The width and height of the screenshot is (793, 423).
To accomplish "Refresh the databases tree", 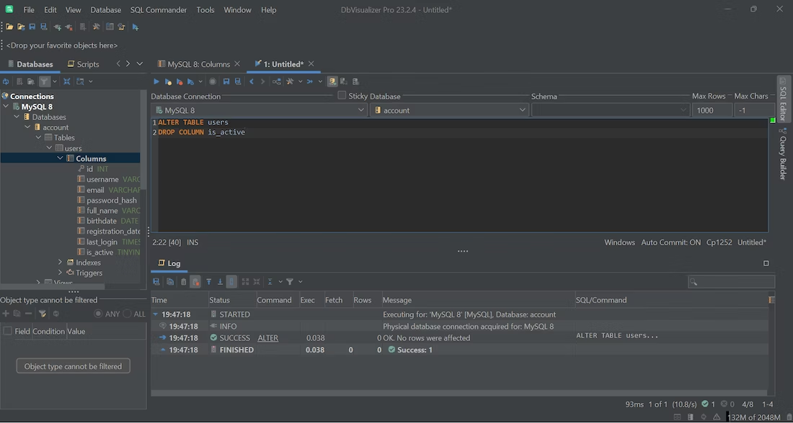I will (6, 81).
